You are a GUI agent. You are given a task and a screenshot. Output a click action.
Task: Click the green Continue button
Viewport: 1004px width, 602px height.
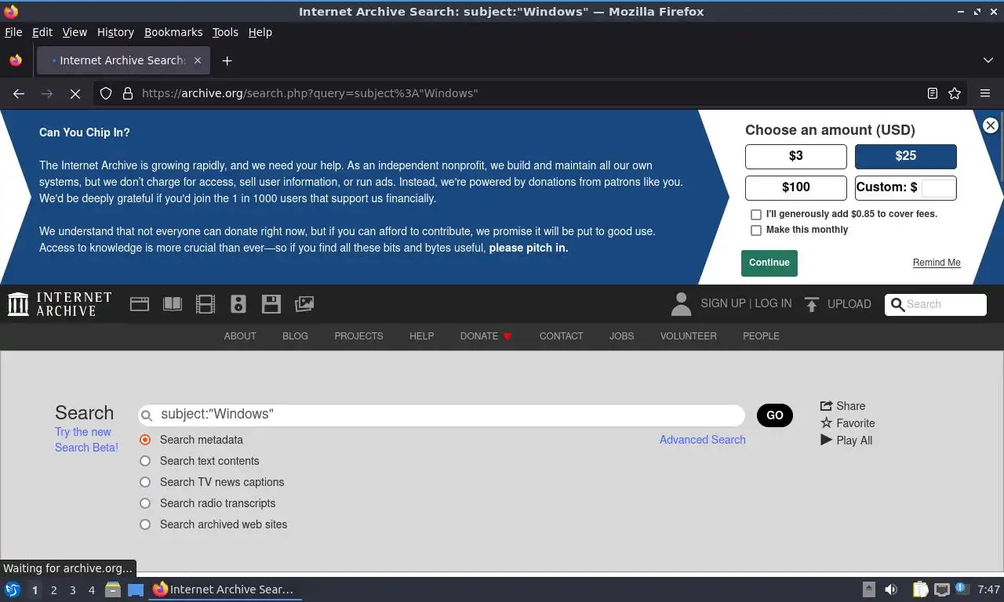769,263
